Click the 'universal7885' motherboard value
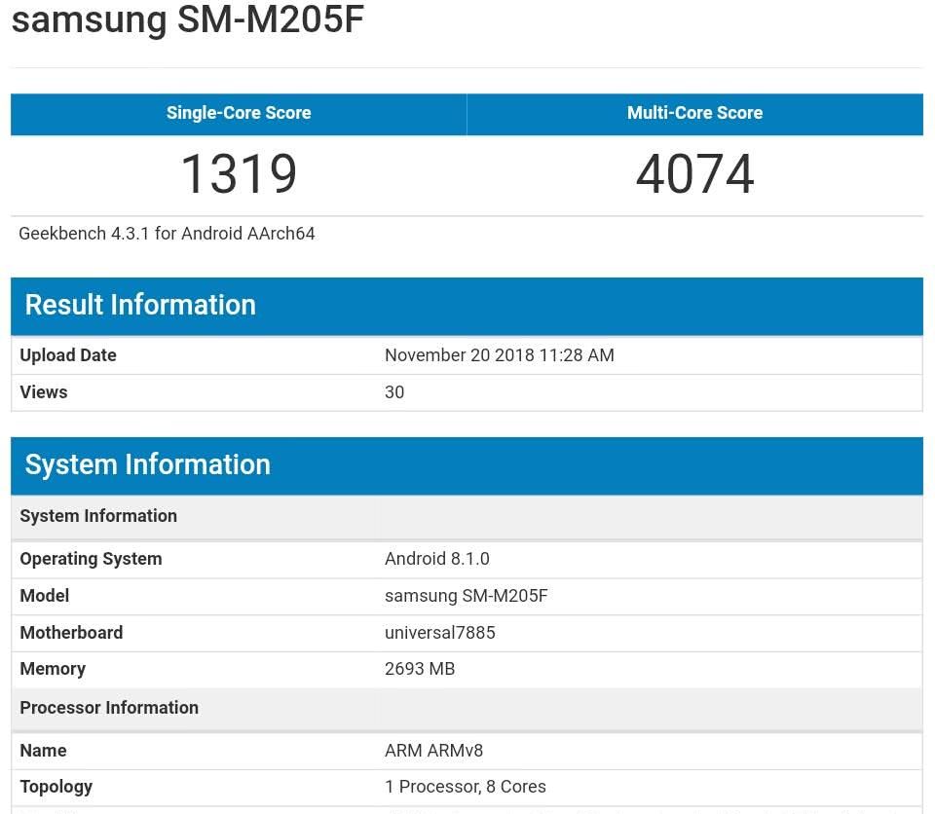The height and width of the screenshot is (814, 935). pyautogui.click(x=440, y=633)
